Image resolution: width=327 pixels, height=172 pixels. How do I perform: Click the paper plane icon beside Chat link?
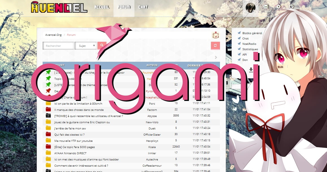239,38
